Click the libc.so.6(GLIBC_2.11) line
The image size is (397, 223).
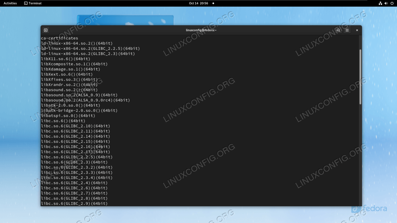(75, 131)
